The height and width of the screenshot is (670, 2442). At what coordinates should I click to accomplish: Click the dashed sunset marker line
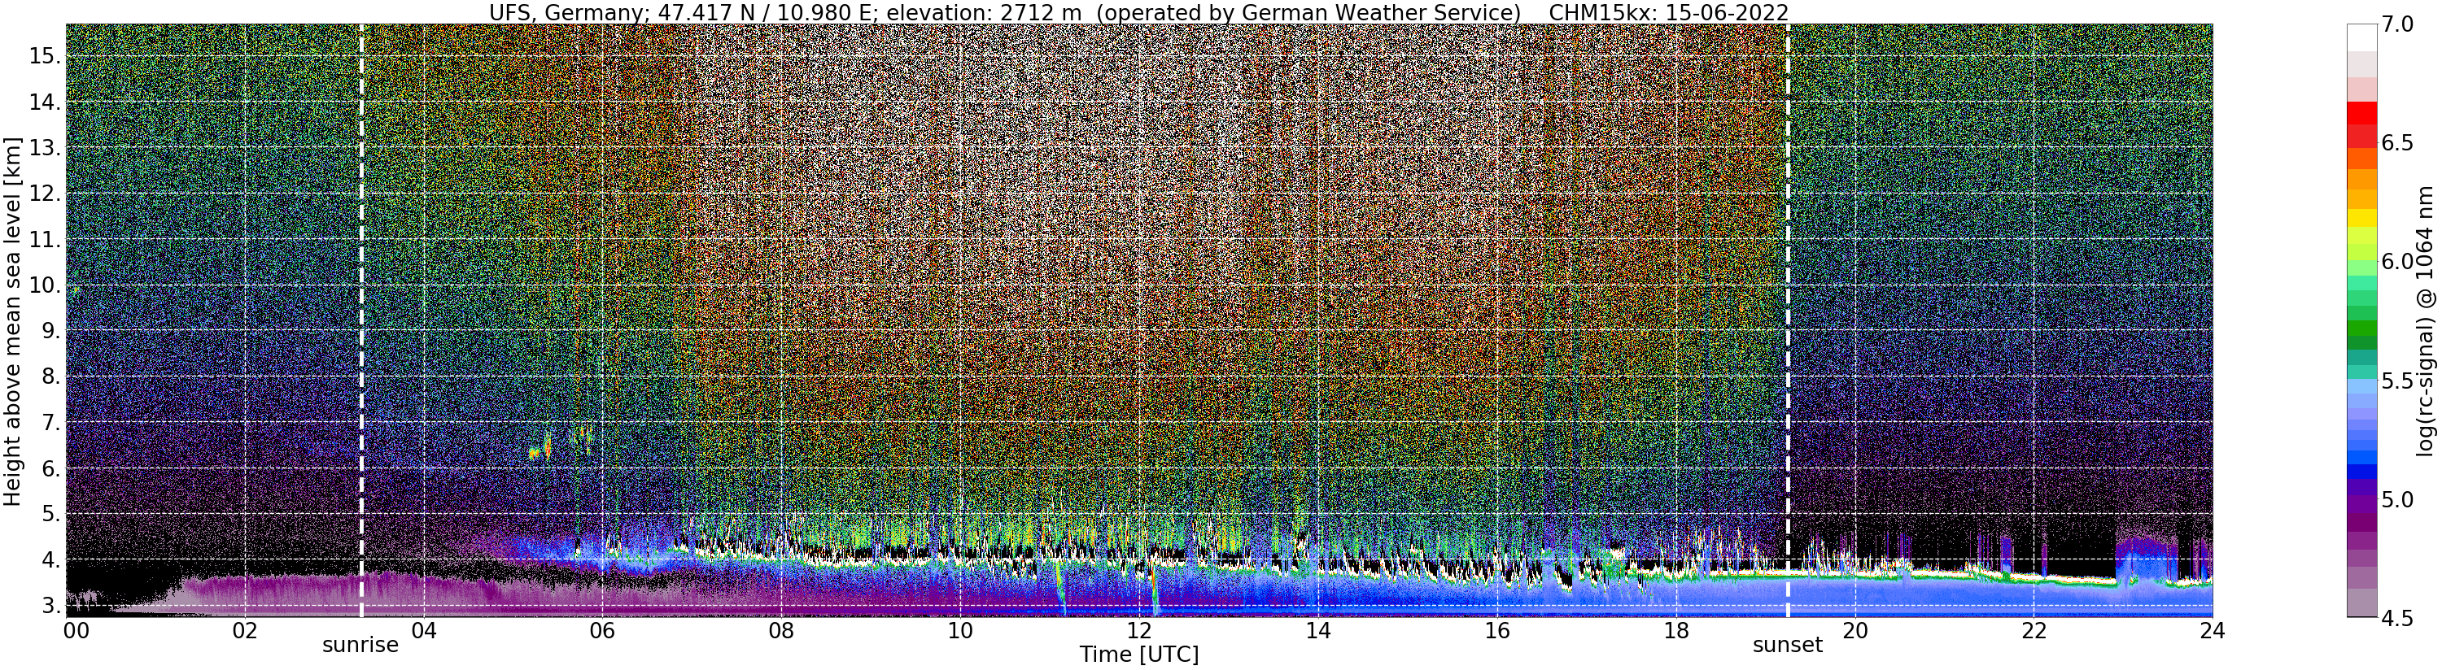click(x=1787, y=320)
